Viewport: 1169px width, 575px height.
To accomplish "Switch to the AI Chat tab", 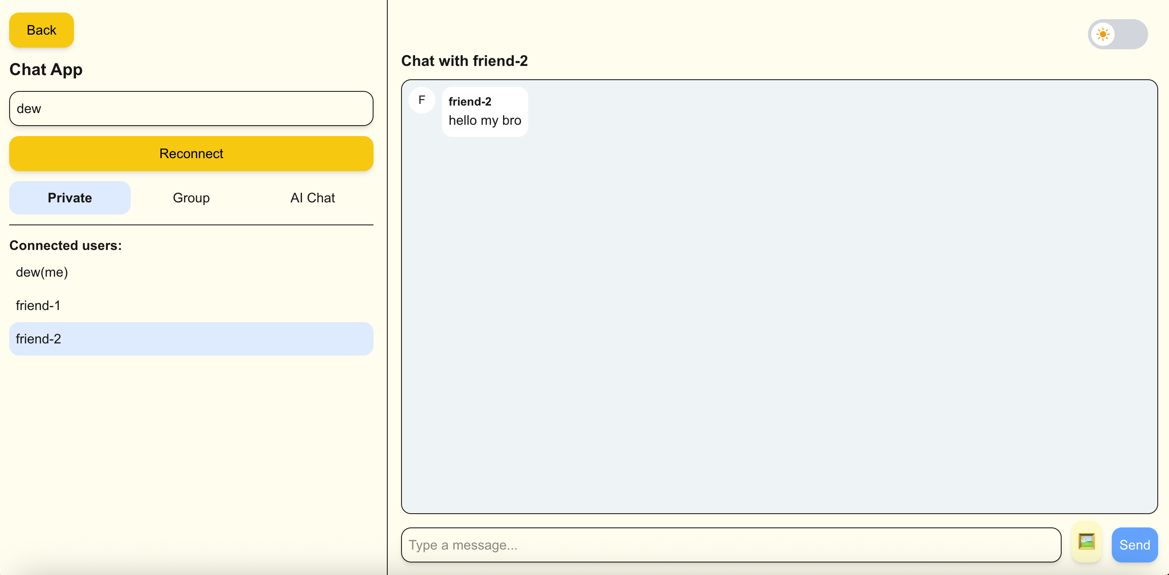I will coord(312,198).
